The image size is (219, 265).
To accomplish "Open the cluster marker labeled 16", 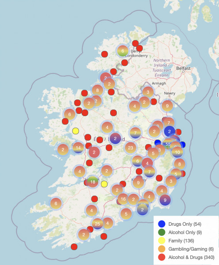I will click(123, 199).
